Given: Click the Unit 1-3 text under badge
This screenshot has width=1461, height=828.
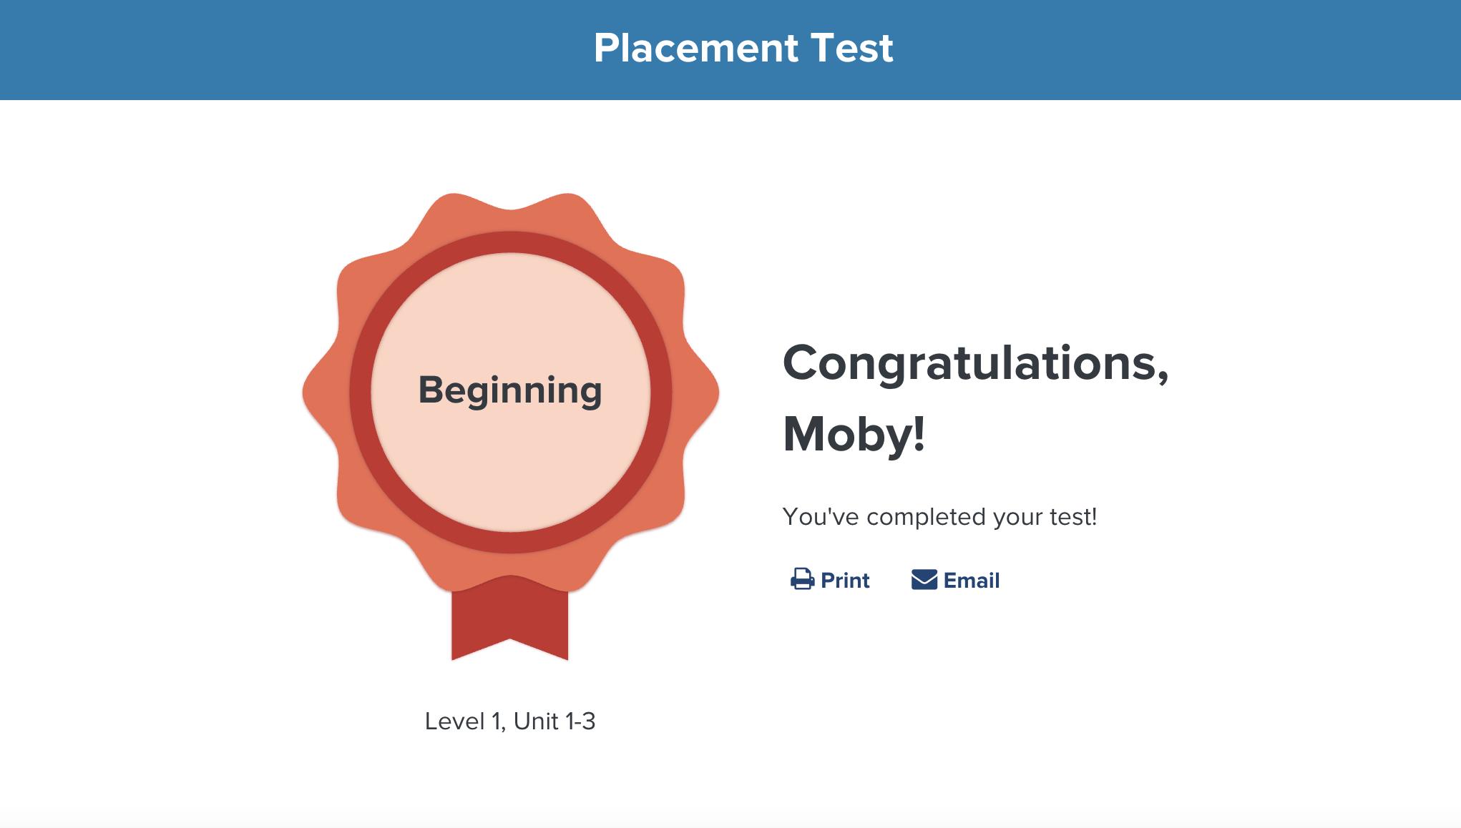Looking at the screenshot, I should 554,721.
